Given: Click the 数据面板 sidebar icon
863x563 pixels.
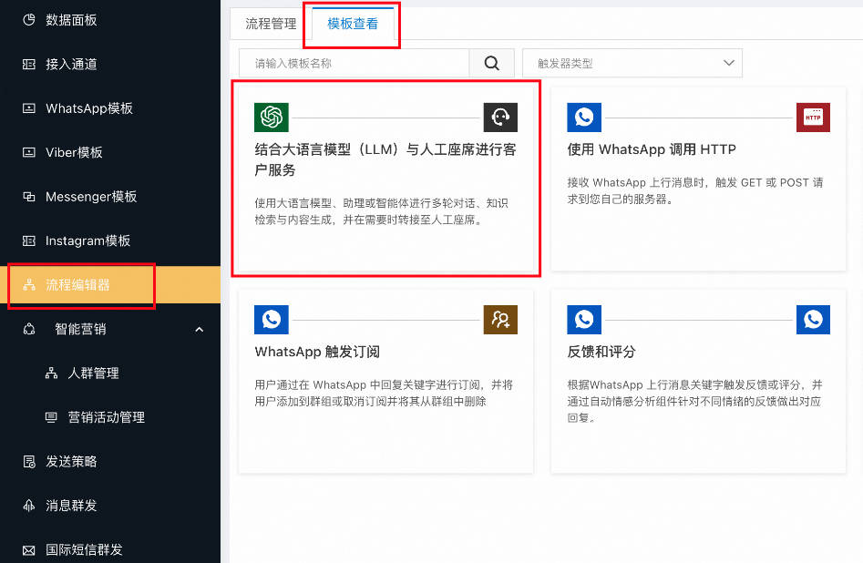Looking at the screenshot, I should [x=28, y=20].
